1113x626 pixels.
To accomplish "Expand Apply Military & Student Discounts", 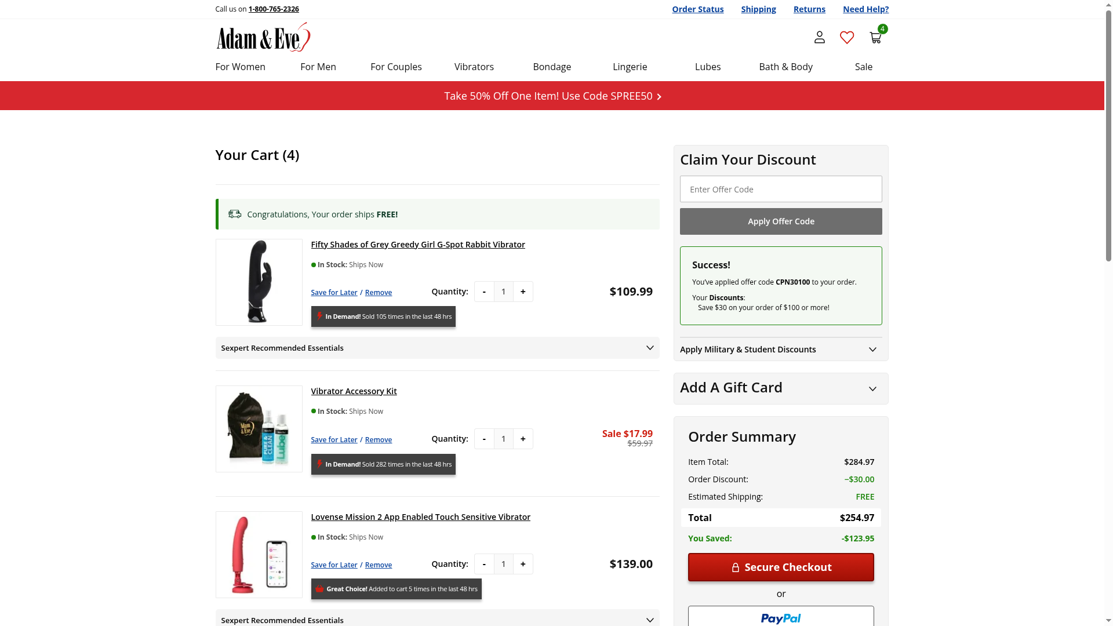I will coord(872,350).
